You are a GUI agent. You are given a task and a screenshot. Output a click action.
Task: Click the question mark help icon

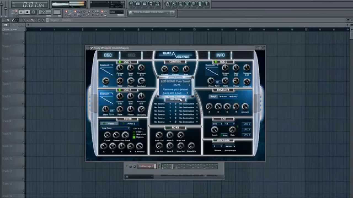206,4
